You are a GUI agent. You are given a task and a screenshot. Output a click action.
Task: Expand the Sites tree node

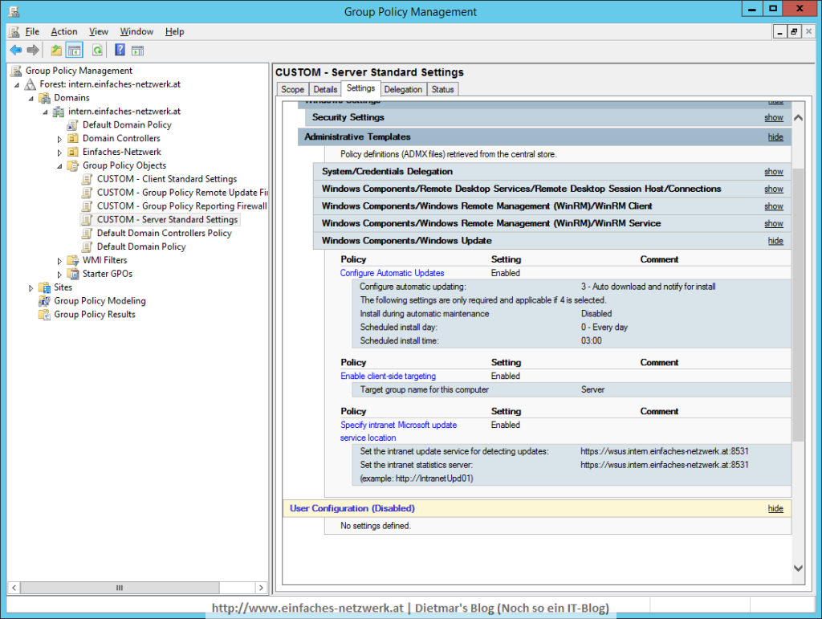click(31, 287)
